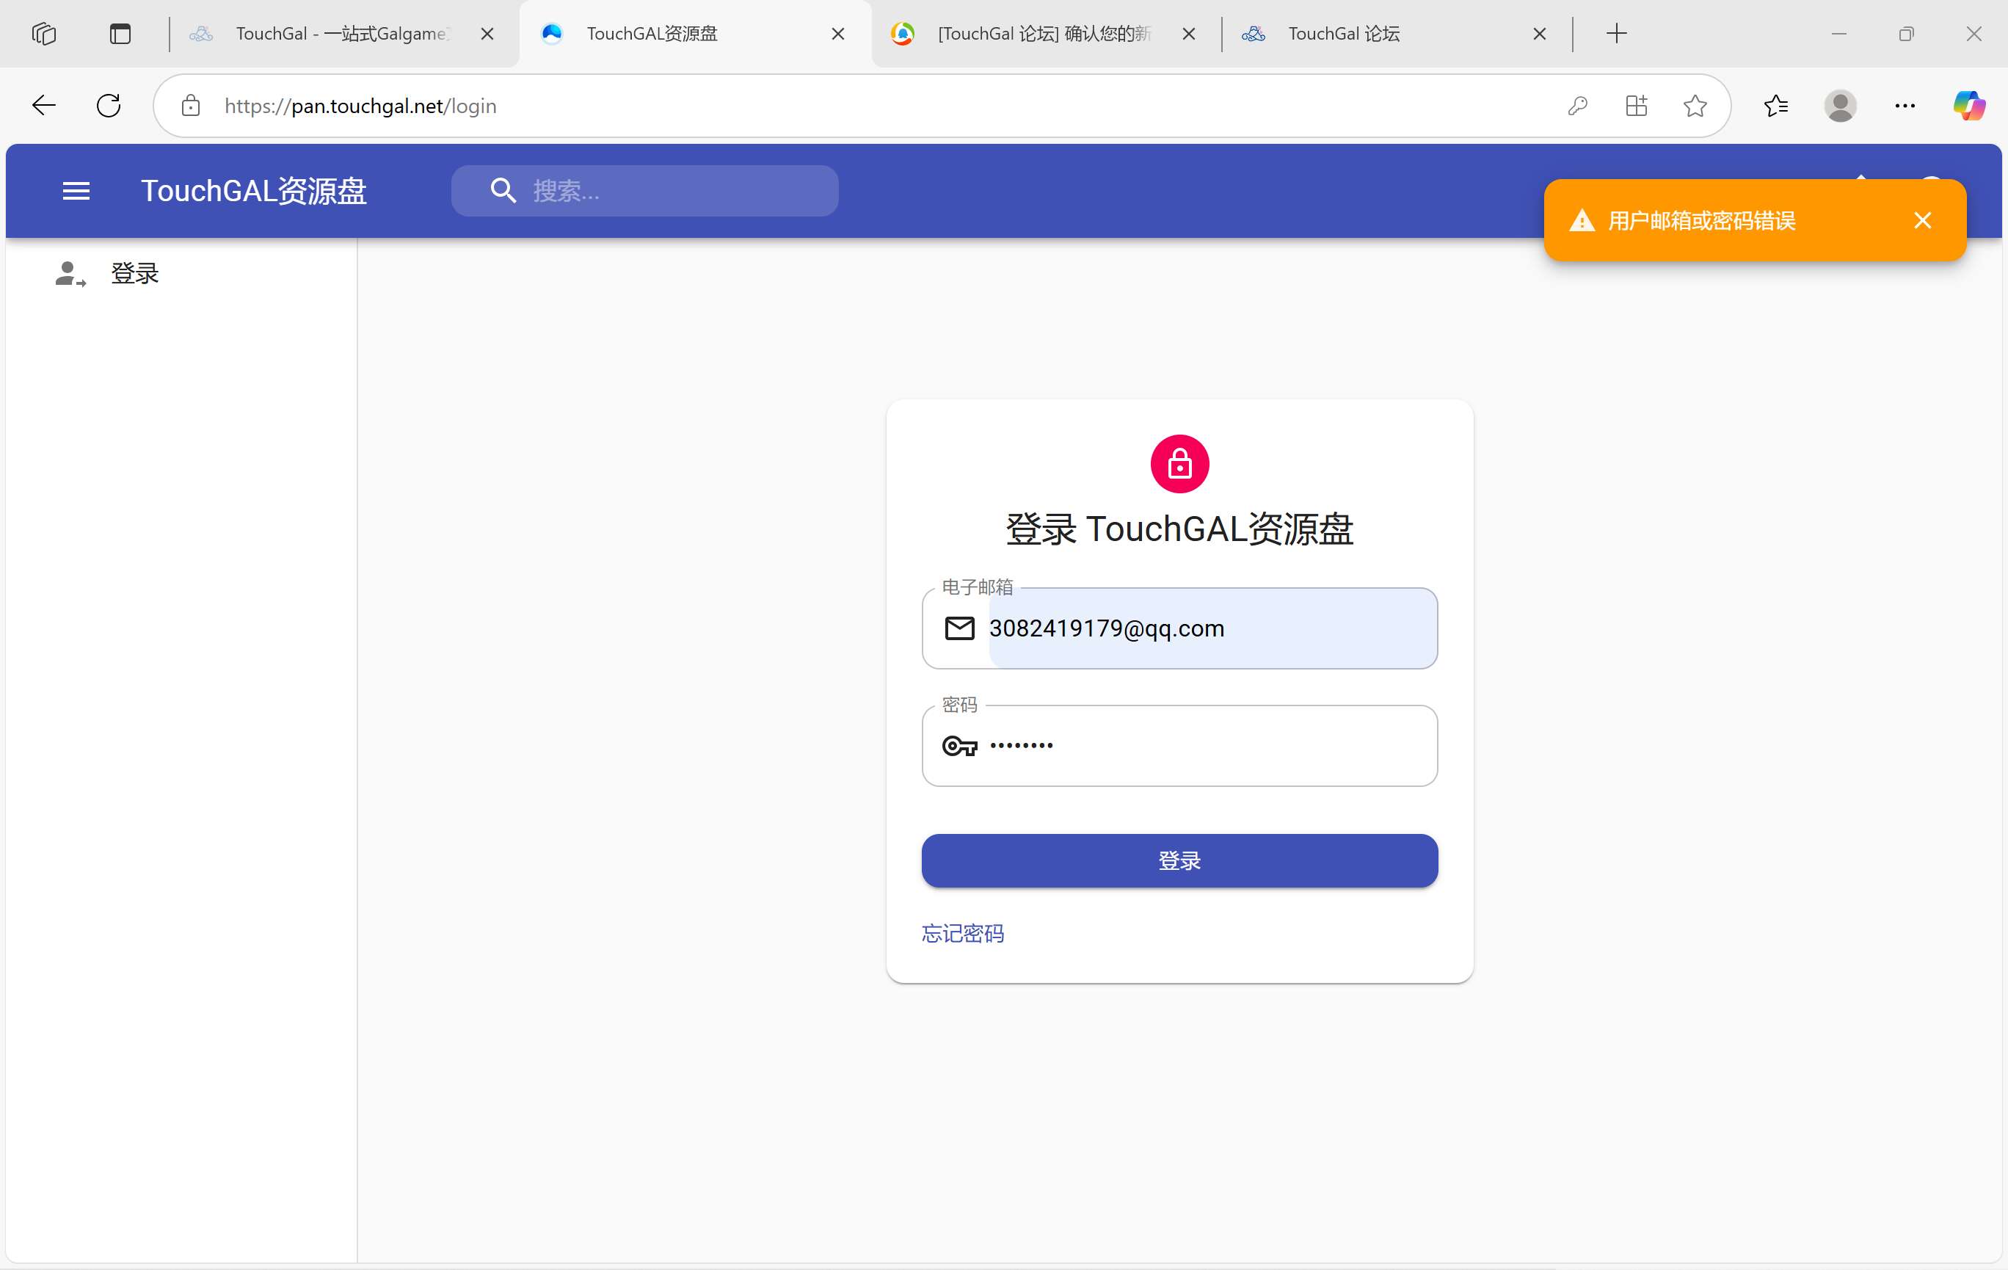Switch to [TouchGal 论坛] 确认您的新 tab
The height and width of the screenshot is (1270, 2008).
pos(1045,33)
